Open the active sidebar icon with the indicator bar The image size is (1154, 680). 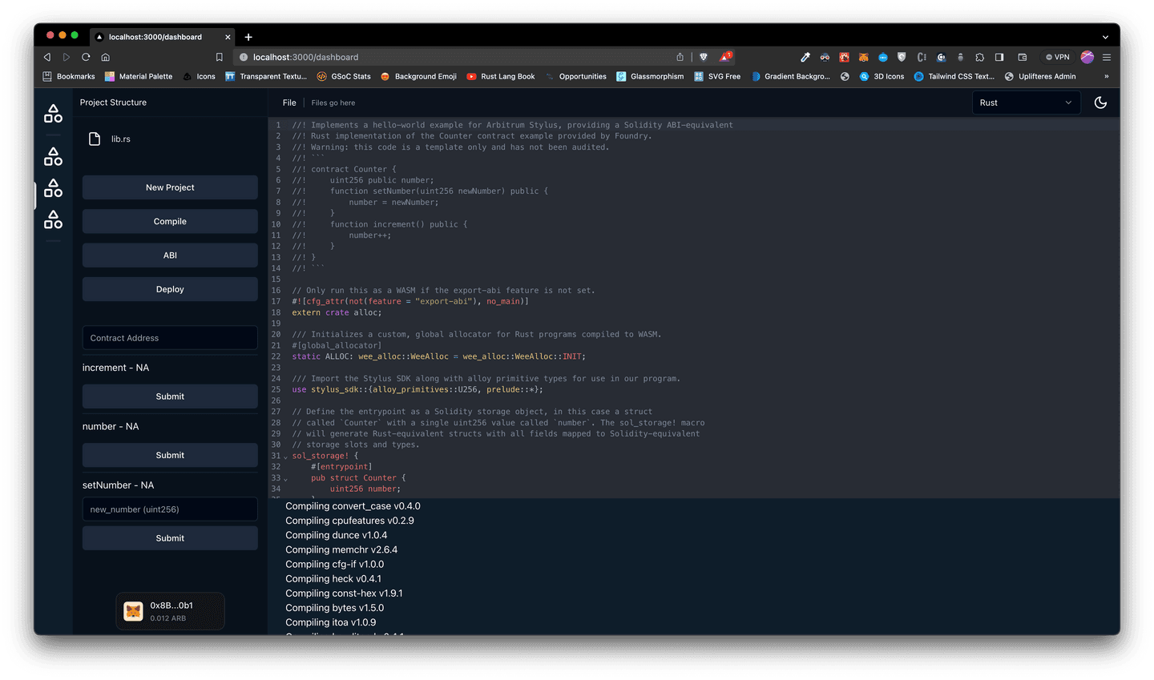53,188
